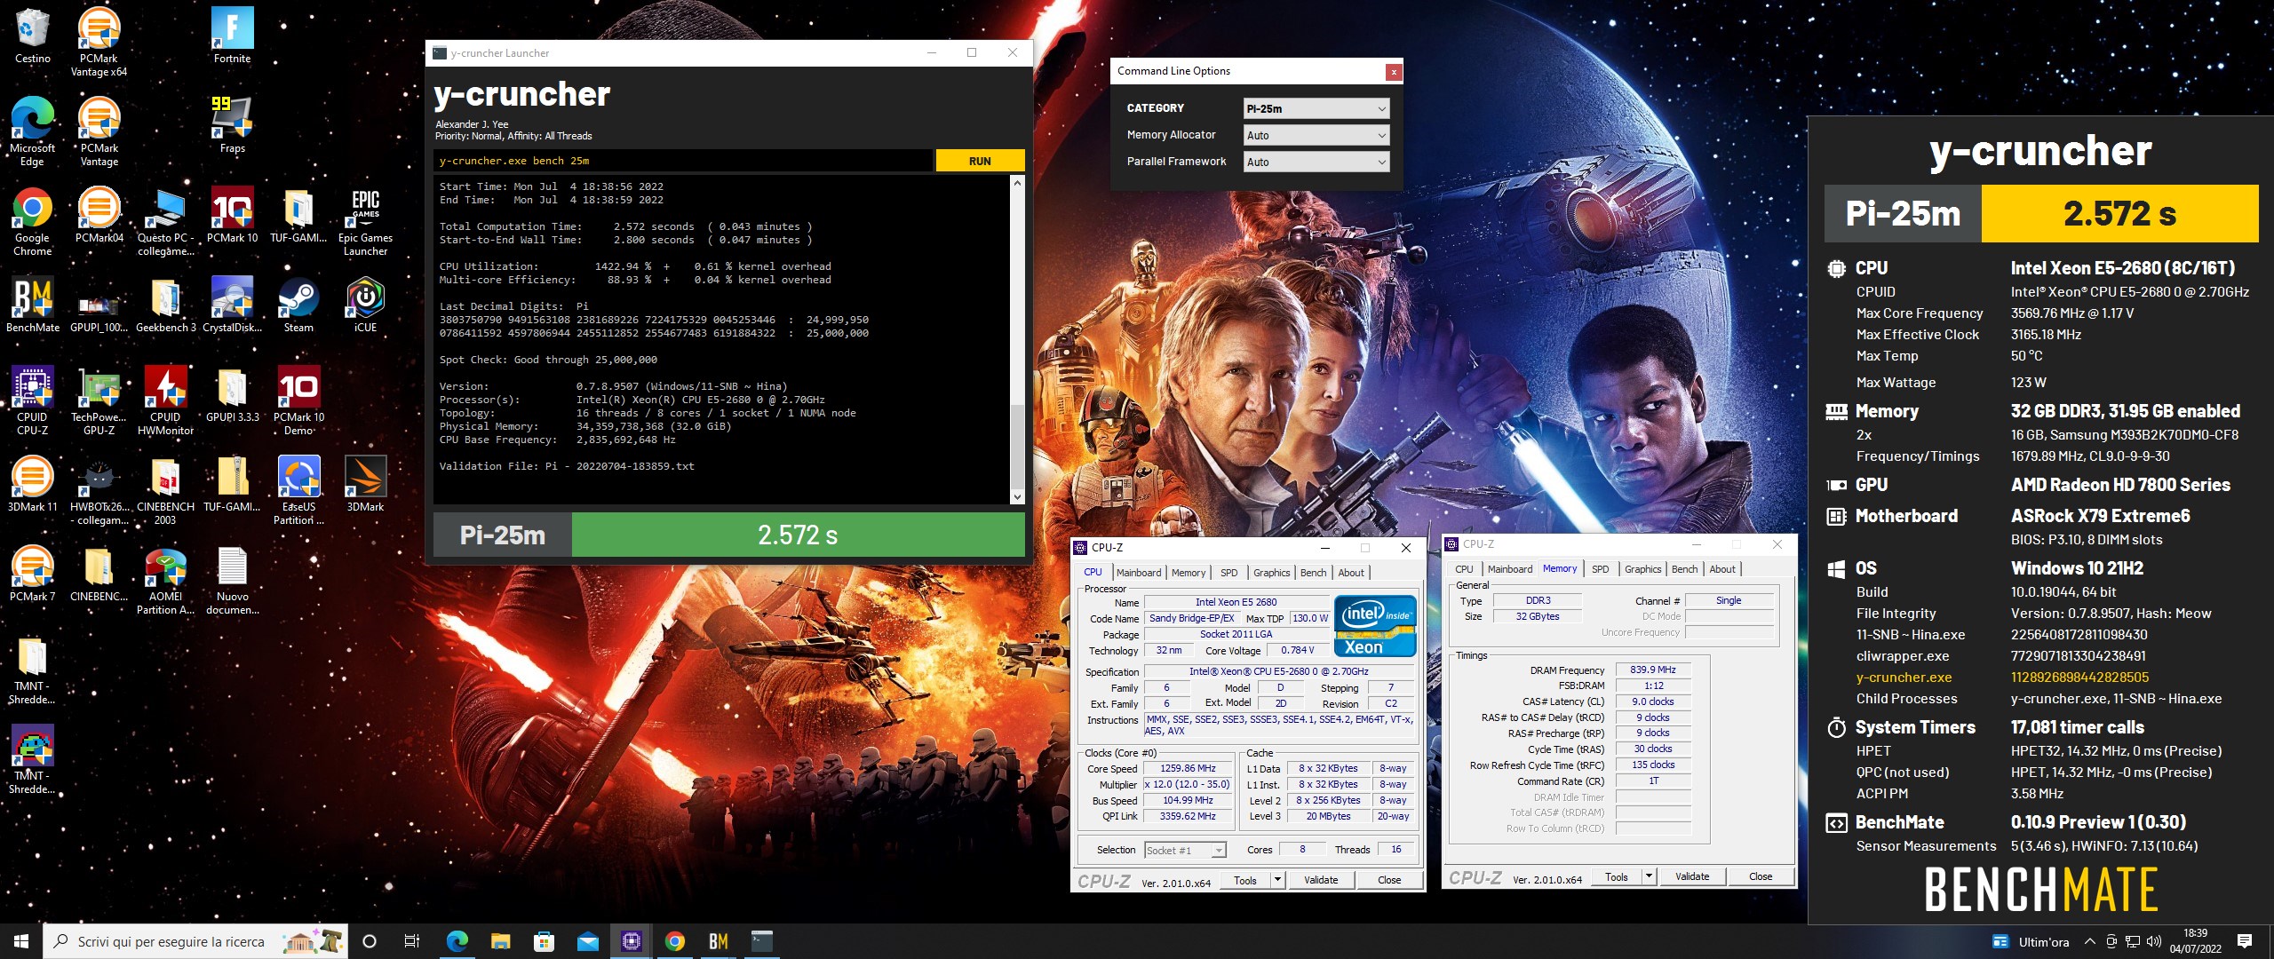This screenshot has width=2274, height=959.
Task: Open the Fortnite desktop shortcut
Action: point(232,36)
